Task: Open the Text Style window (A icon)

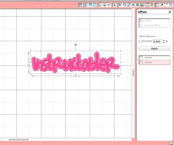Action: pyautogui.click(x=115, y=5)
